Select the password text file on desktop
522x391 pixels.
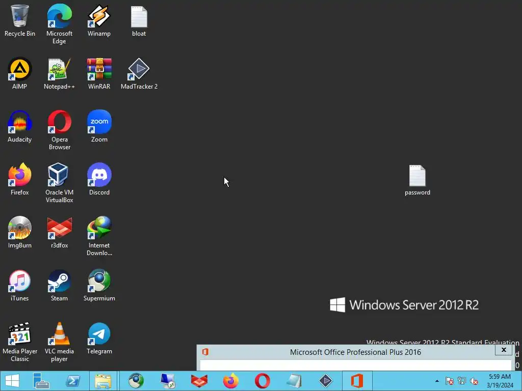[417, 180]
